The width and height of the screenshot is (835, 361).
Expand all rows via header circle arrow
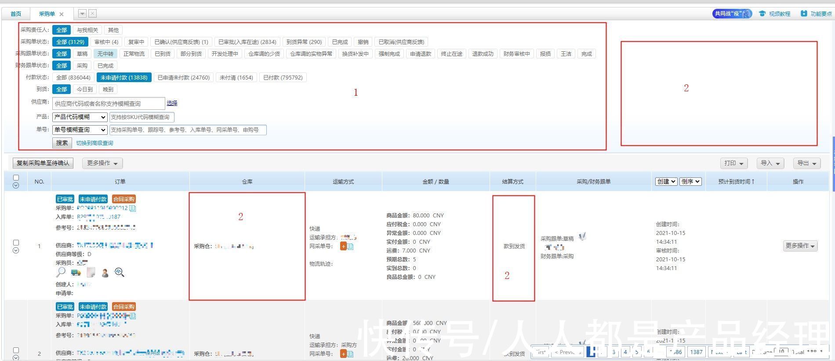16,185
